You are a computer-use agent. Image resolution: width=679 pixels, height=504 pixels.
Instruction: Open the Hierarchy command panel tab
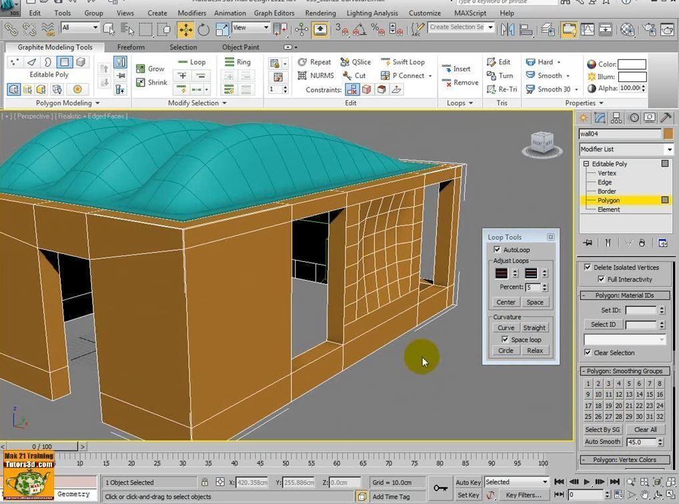(x=616, y=118)
